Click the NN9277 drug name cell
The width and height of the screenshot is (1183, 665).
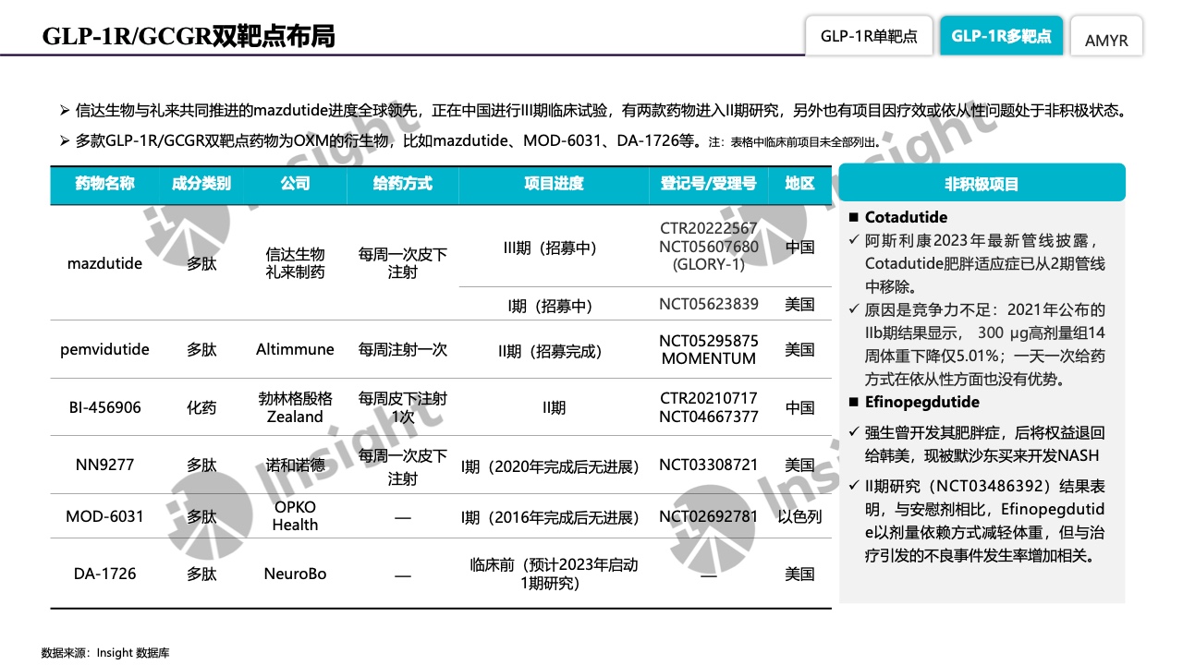point(104,465)
